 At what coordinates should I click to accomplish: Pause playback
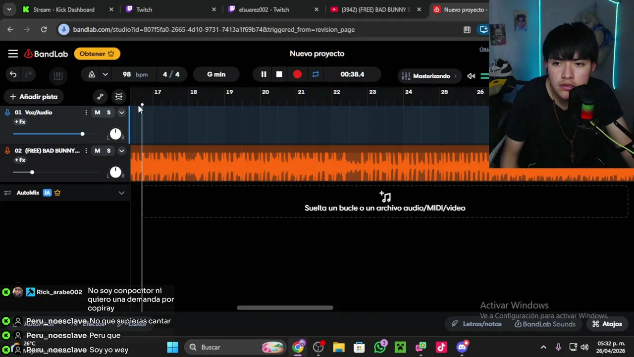tap(264, 74)
